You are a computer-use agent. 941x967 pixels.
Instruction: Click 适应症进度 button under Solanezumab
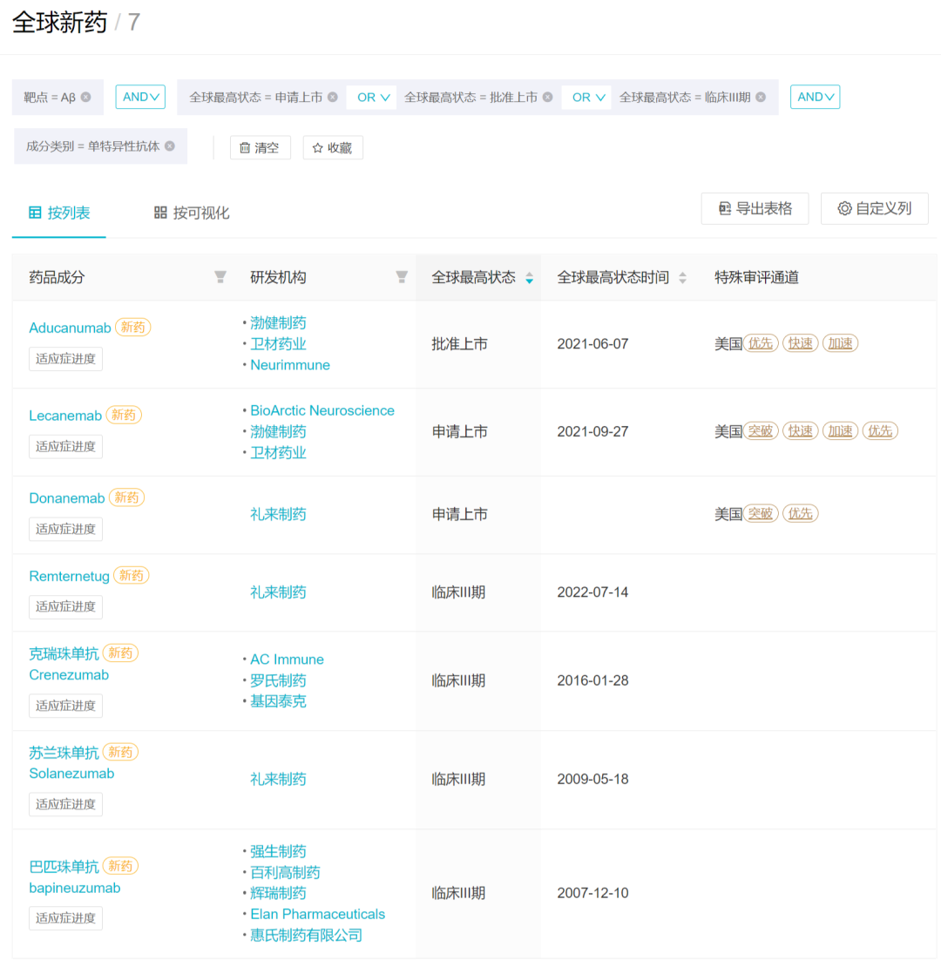coord(65,804)
